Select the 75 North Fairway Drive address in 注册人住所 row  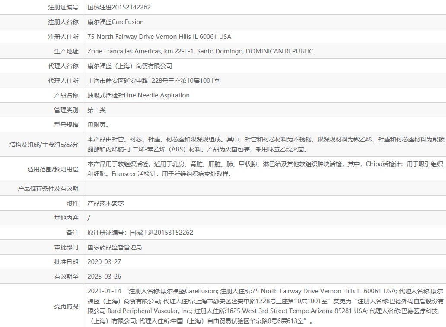click(159, 37)
